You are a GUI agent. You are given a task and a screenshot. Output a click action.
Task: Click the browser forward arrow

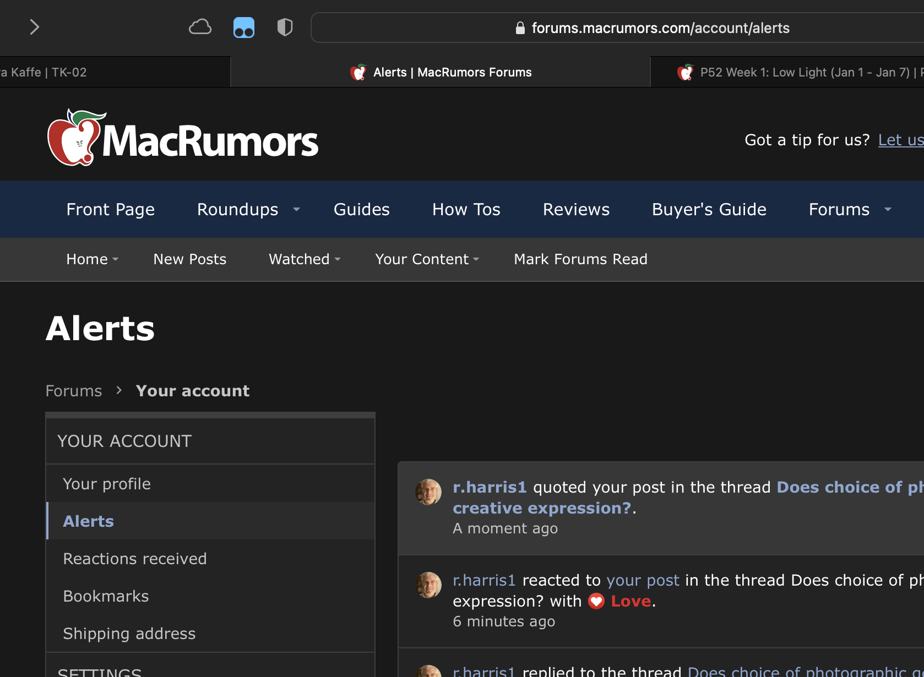(35, 27)
